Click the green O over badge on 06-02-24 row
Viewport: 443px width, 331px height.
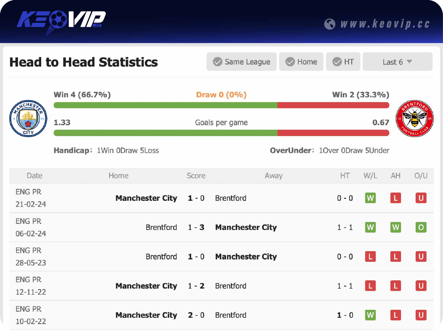point(421,227)
